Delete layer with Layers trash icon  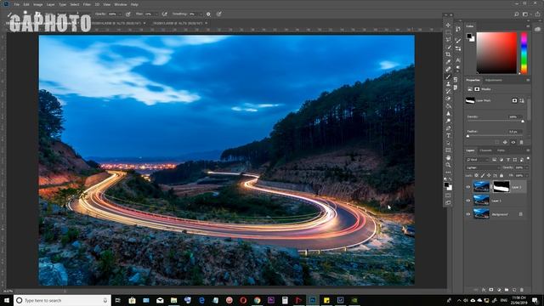[522, 290]
